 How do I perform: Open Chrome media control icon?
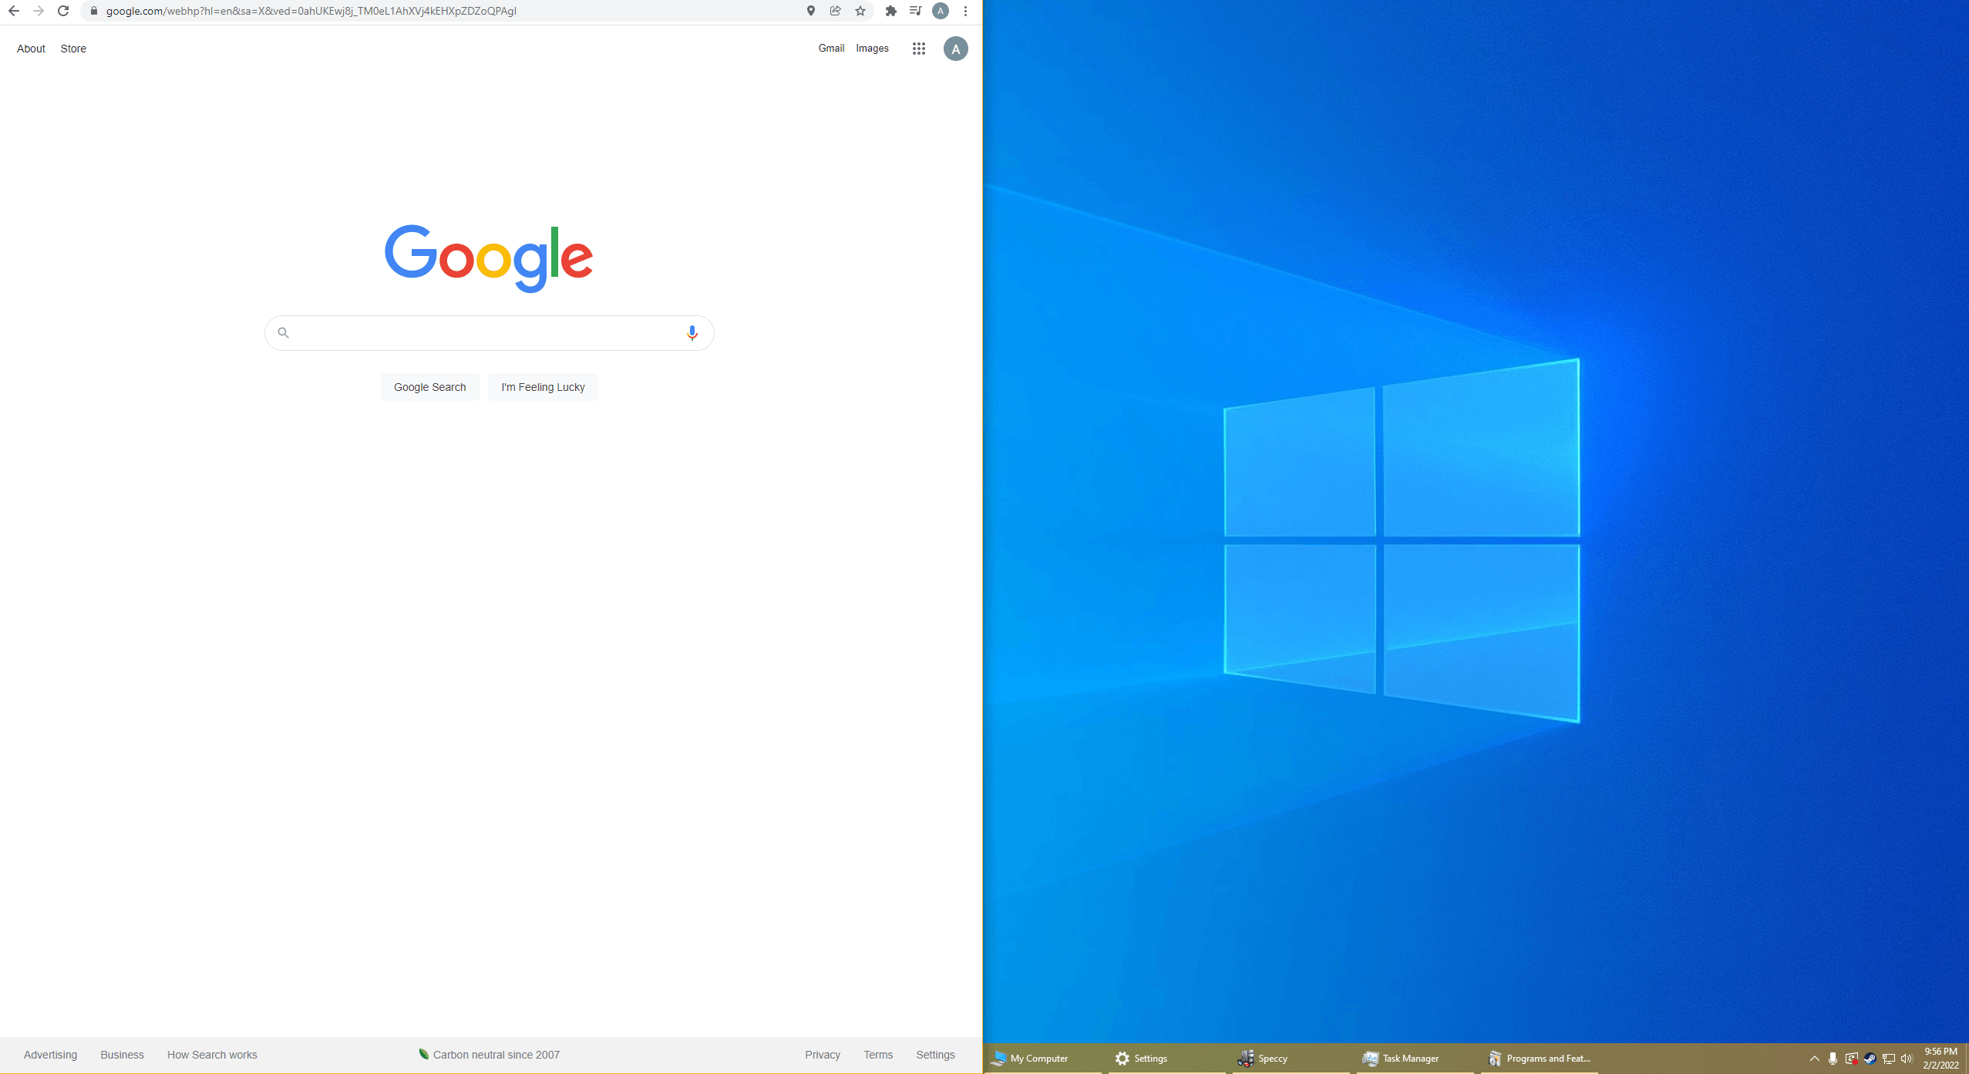click(x=915, y=11)
